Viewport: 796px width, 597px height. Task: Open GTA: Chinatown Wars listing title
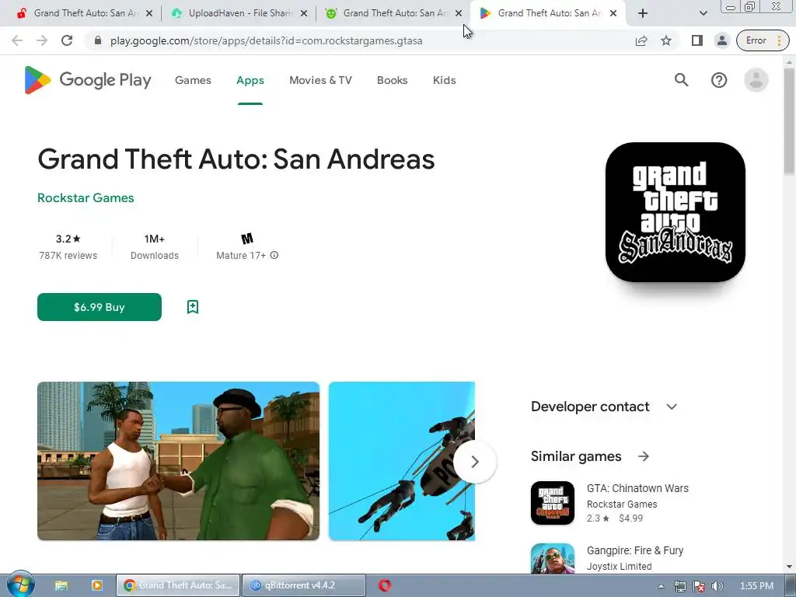[x=637, y=488]
